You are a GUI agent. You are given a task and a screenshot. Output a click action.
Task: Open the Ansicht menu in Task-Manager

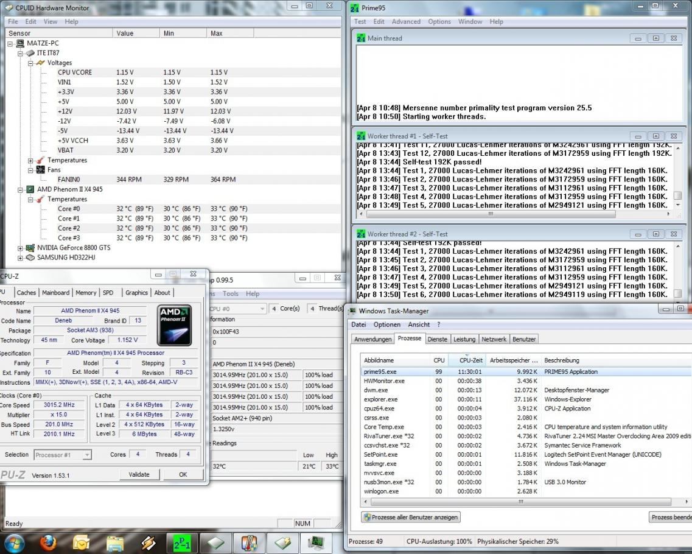click(419, 324)
